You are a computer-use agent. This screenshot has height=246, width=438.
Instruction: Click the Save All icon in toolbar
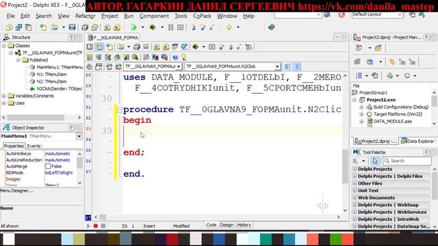coord(85,27)
